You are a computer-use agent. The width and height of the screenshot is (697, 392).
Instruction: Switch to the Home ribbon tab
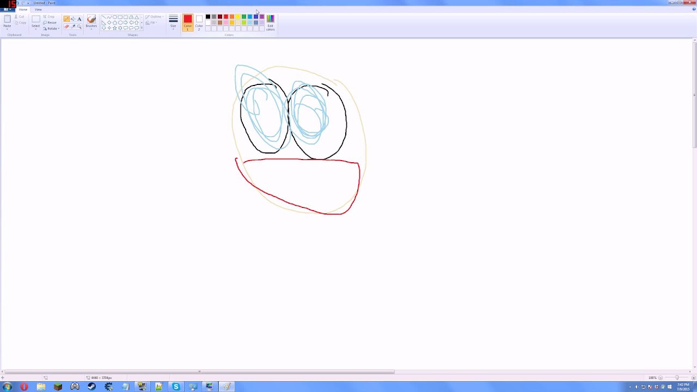[x=23, y=9]
